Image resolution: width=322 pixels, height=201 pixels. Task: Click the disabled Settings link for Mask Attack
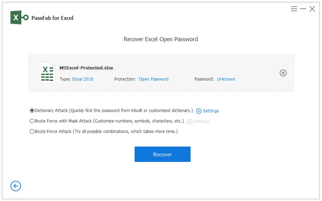click(x=202, y=121)
